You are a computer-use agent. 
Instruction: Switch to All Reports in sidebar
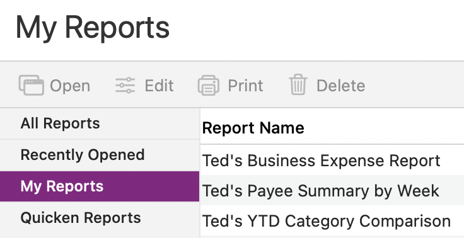[x=100, y=123]
